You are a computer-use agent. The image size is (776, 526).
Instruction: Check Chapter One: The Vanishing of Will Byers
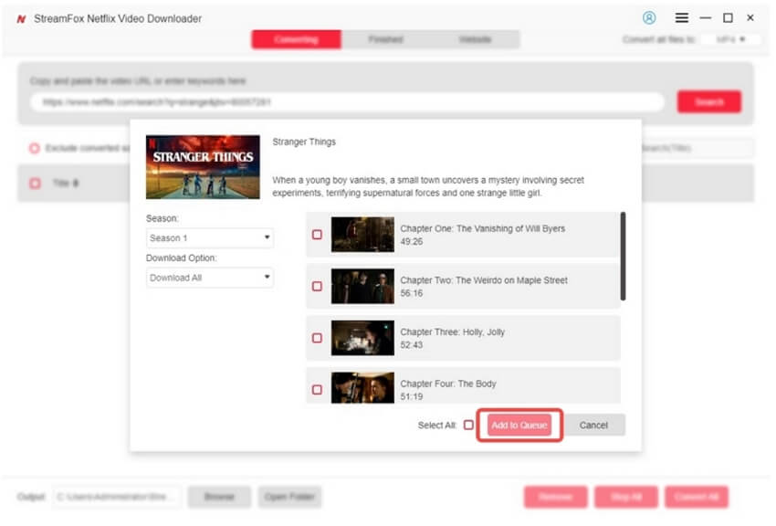[317, 235]
